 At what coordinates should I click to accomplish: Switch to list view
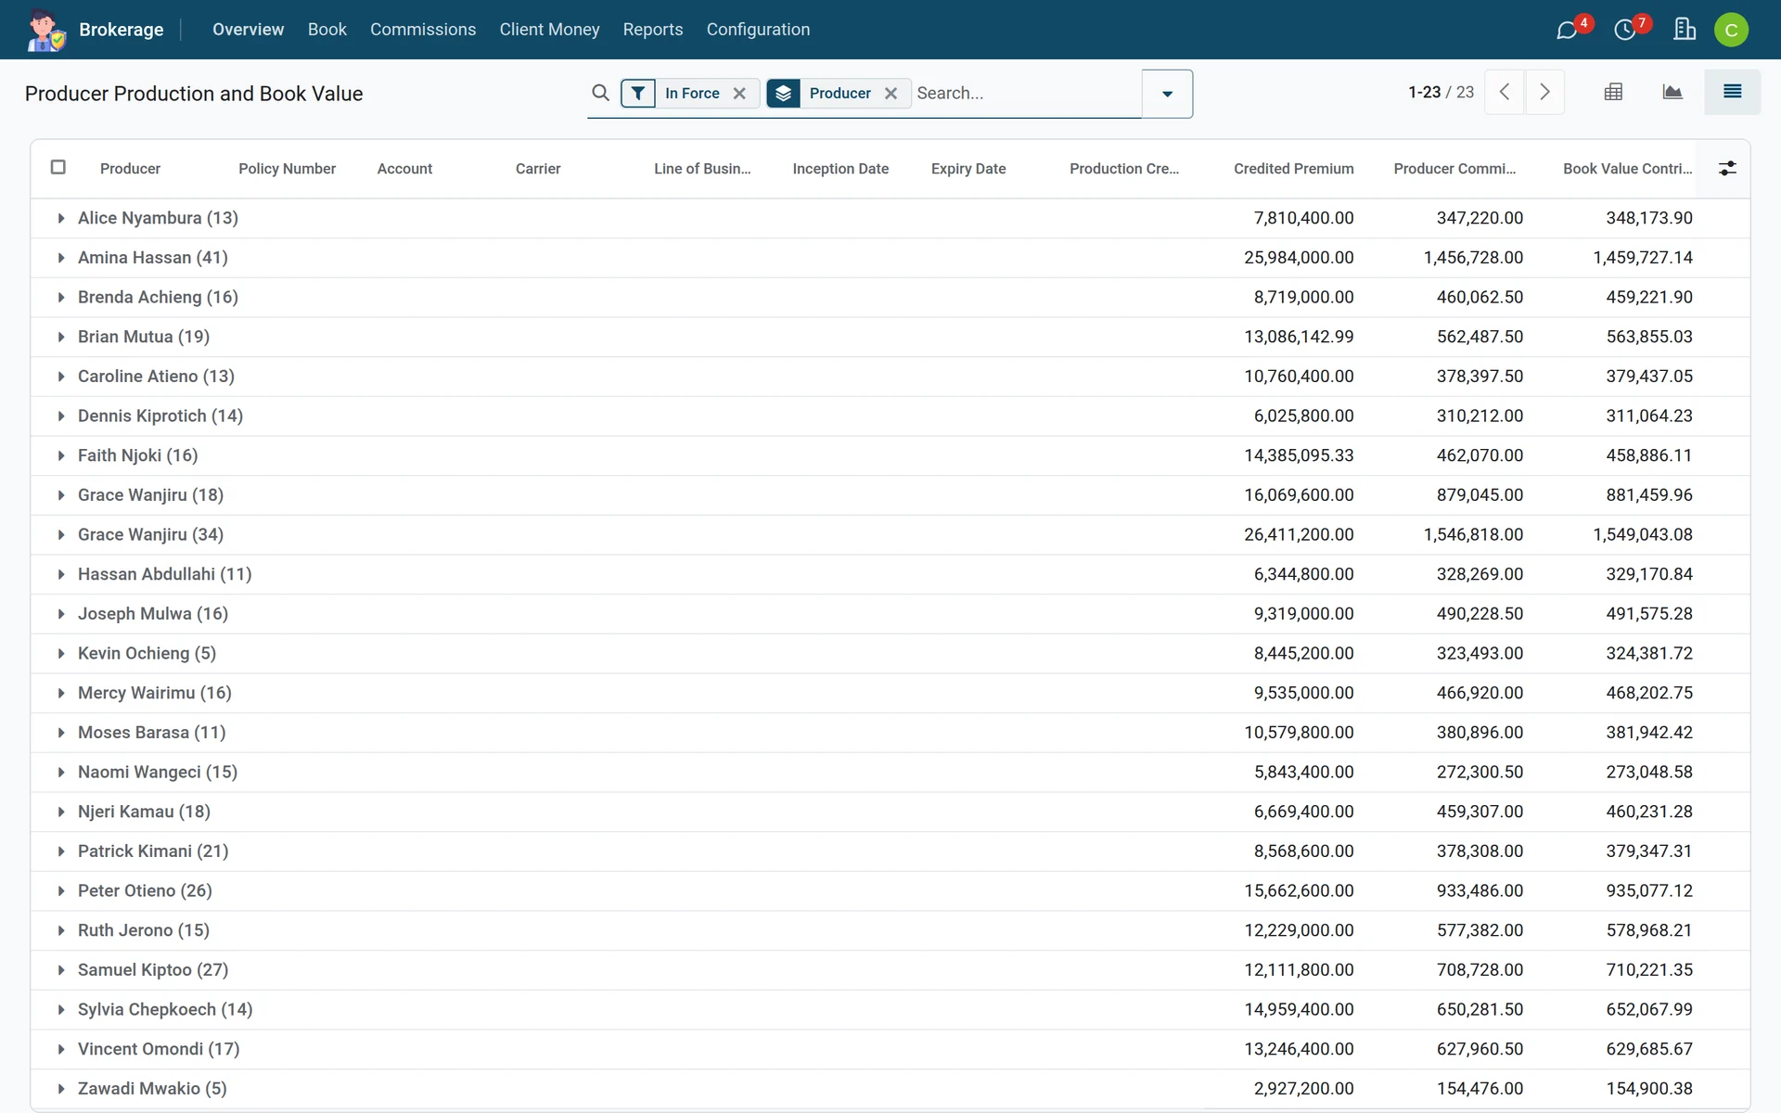click(x=1732, y=92)
